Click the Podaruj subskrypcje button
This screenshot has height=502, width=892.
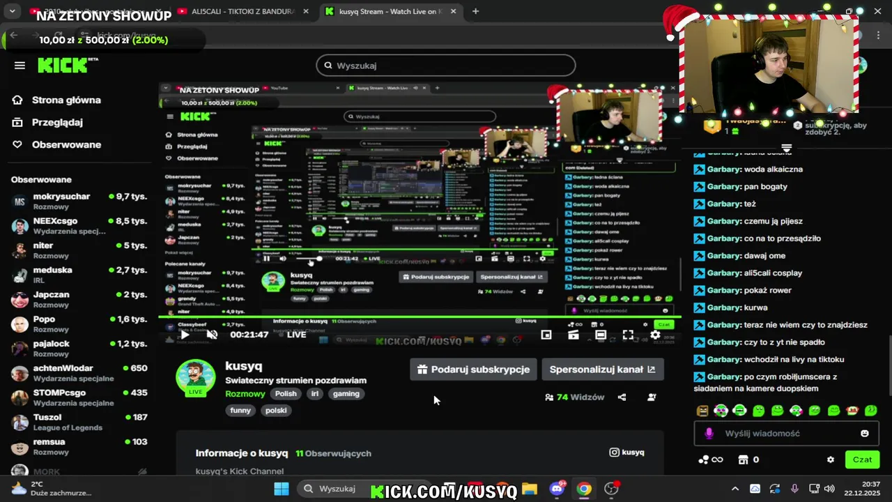474,370
